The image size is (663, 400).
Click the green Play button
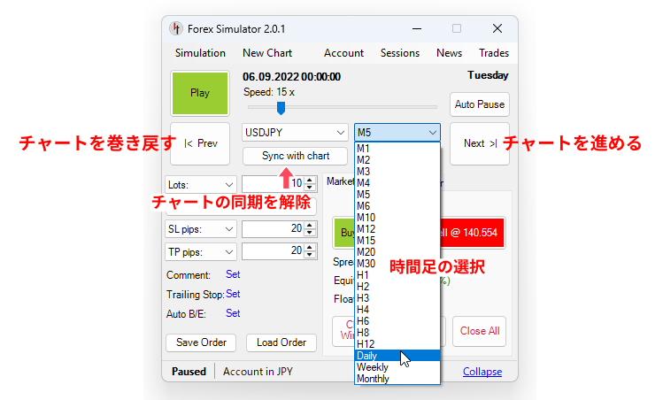pyautogui.click(x=200, y=93)
